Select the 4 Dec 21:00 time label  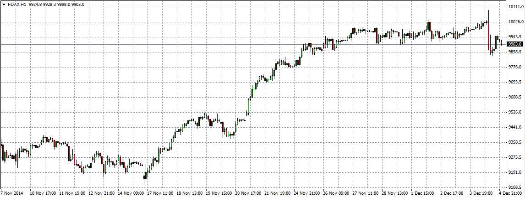[509, 193]
